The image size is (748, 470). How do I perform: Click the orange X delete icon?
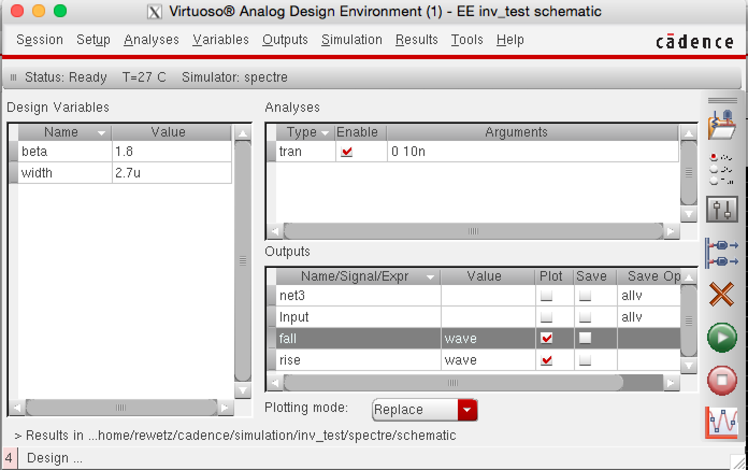click(x=722, y=295)
